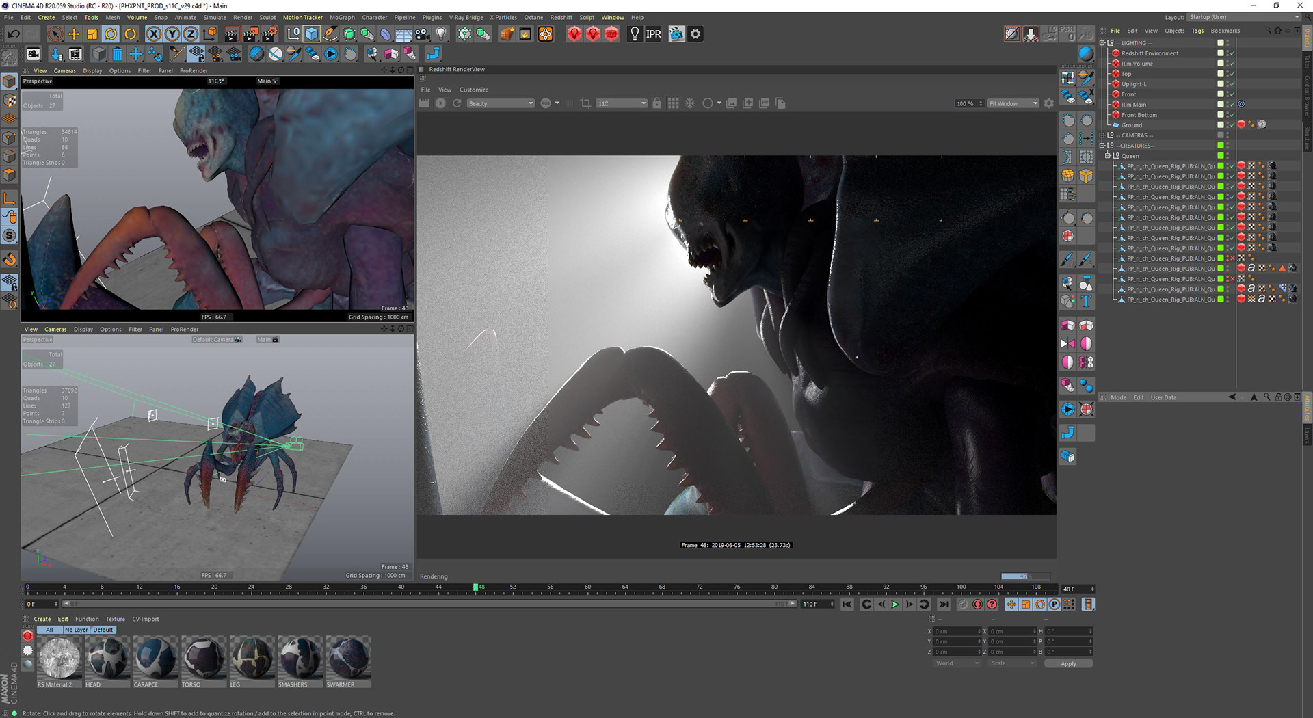Toggle the Z axis lock

[191, 34]
